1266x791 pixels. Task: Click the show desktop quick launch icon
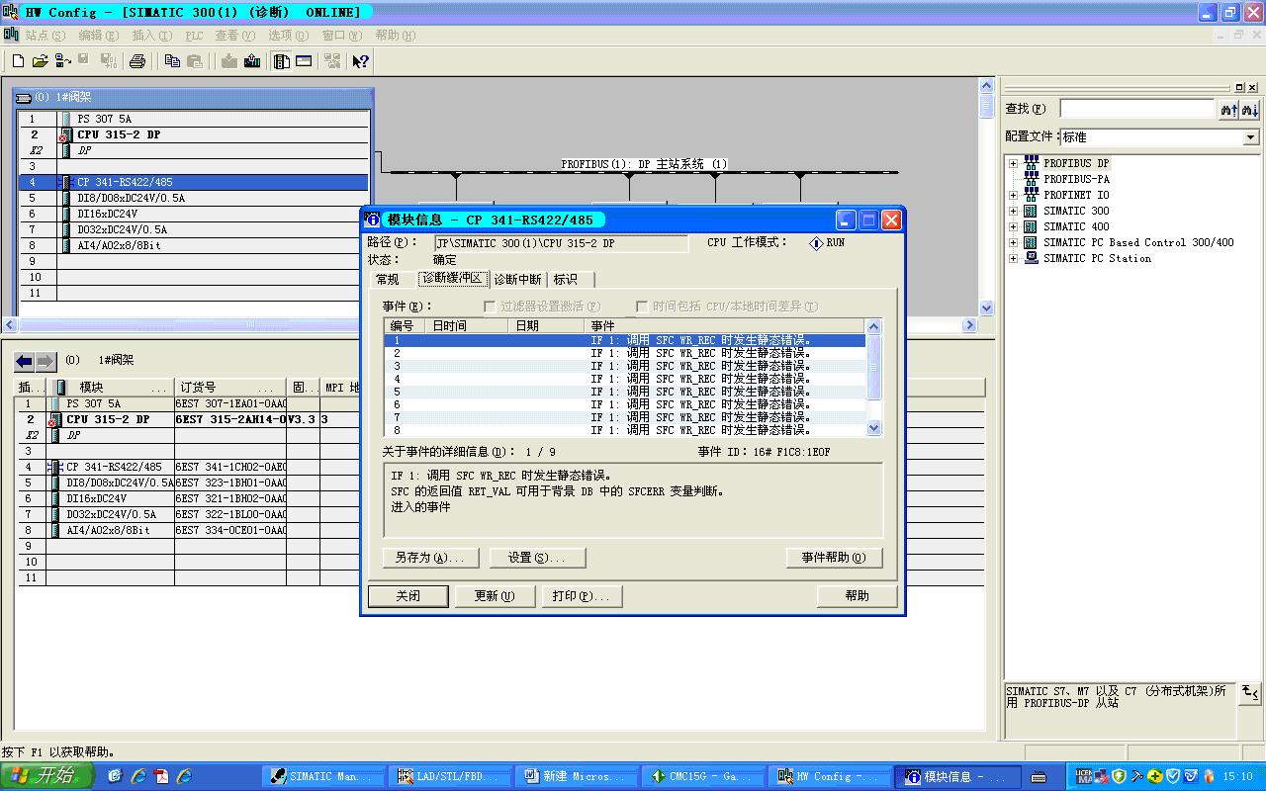coord(115,776)
